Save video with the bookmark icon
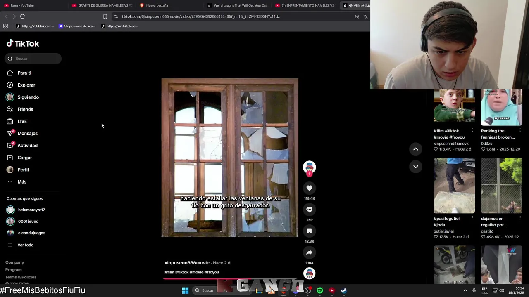Image resolution: width=529 pixels, height=297 pixels. pos(309,231)
